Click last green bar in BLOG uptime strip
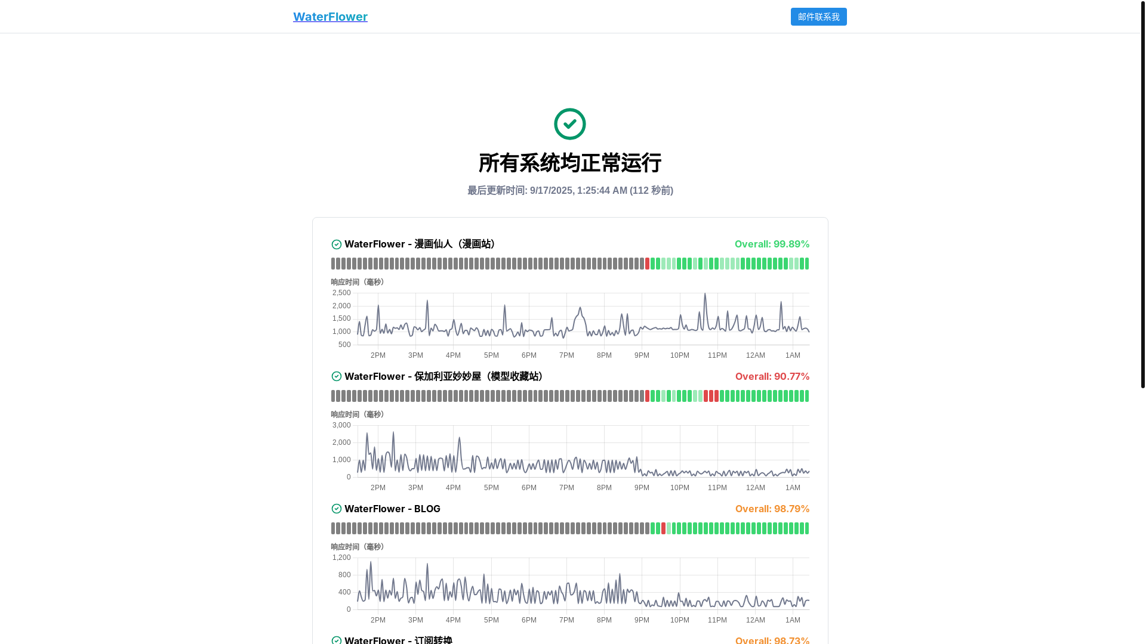Image resolution: width=1146 pixels, height=644 pixels. tap(807, 528)
